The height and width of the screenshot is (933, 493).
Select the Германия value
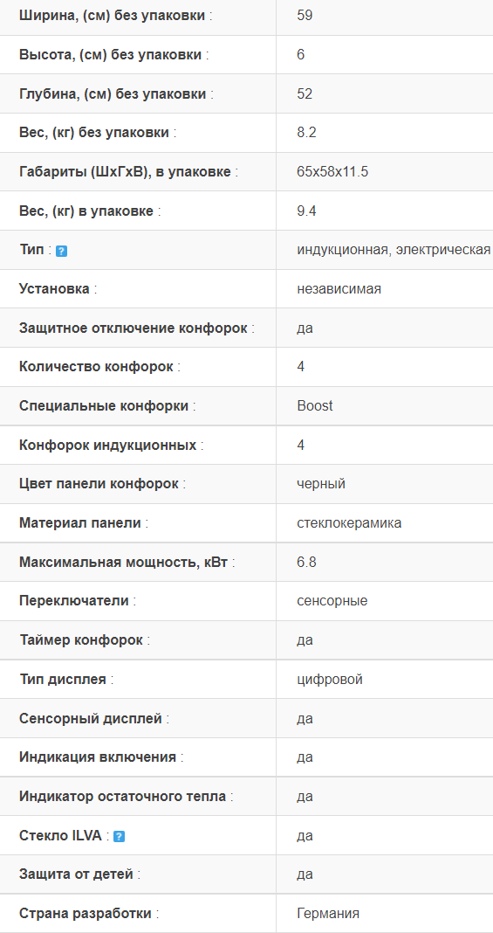[x=328, y=914]
